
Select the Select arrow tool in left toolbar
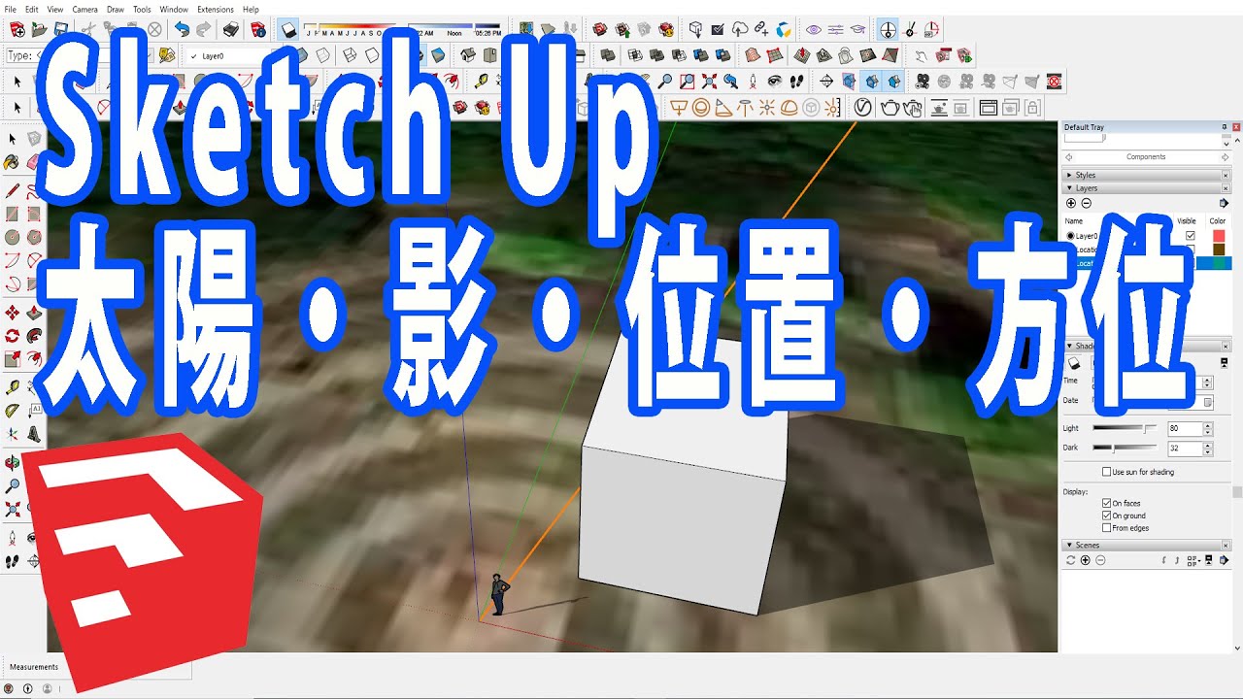[13, 139]
